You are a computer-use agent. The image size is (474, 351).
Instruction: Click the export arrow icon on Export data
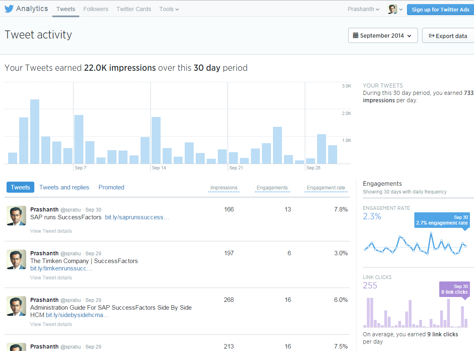click(431, 35)
